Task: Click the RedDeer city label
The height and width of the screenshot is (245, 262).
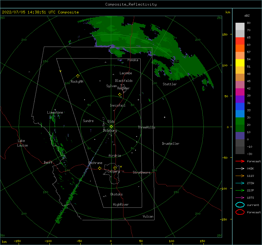Action: (x=123, y=88)
